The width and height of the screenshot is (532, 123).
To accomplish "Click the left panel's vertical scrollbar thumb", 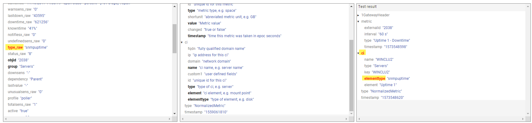I will pos(174,38).
